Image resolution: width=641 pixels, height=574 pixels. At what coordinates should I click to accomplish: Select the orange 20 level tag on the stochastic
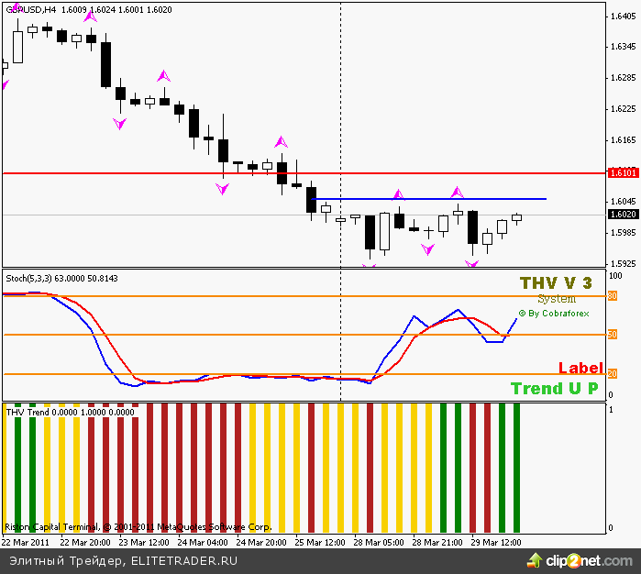tap(612, 373)
